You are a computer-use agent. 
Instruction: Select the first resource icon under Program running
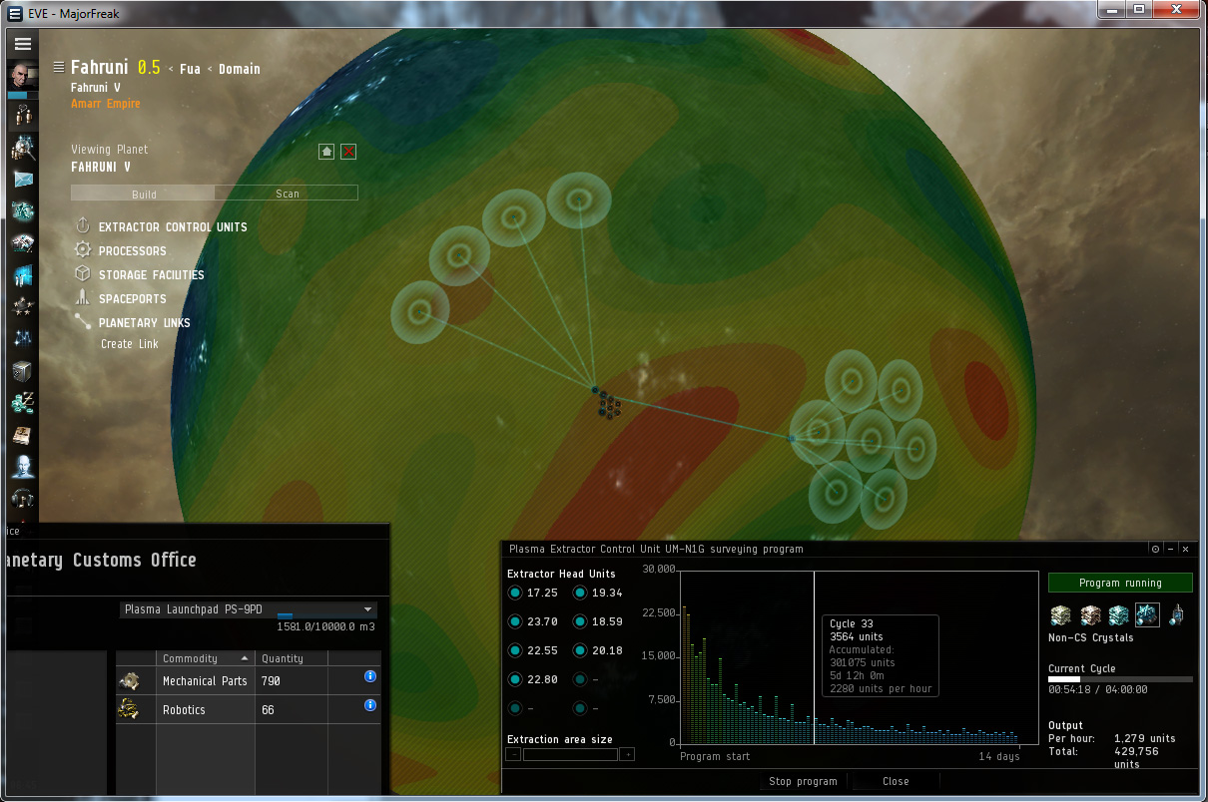pyautogui.click(x=1060, y=614)
